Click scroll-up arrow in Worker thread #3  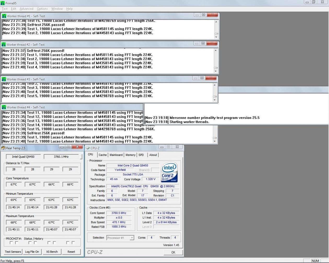point(215,85)
